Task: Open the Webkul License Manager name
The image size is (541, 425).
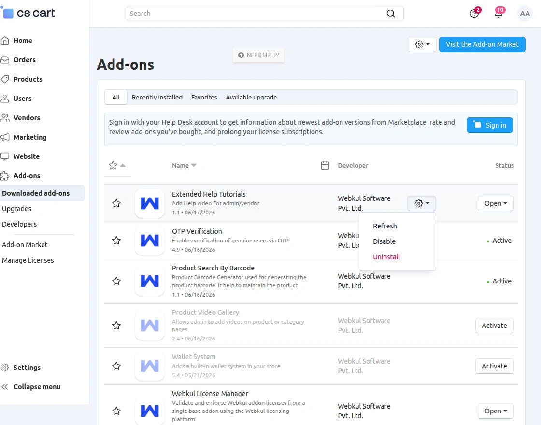Action: click(x=210, y=394)
